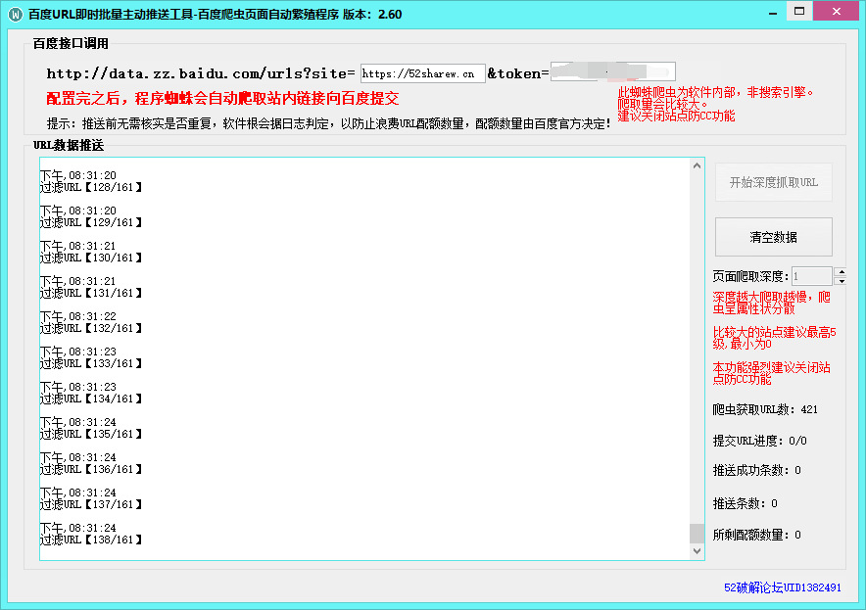The image size is (866, 610).
Task: Close the window
Action: coord(837,11)
